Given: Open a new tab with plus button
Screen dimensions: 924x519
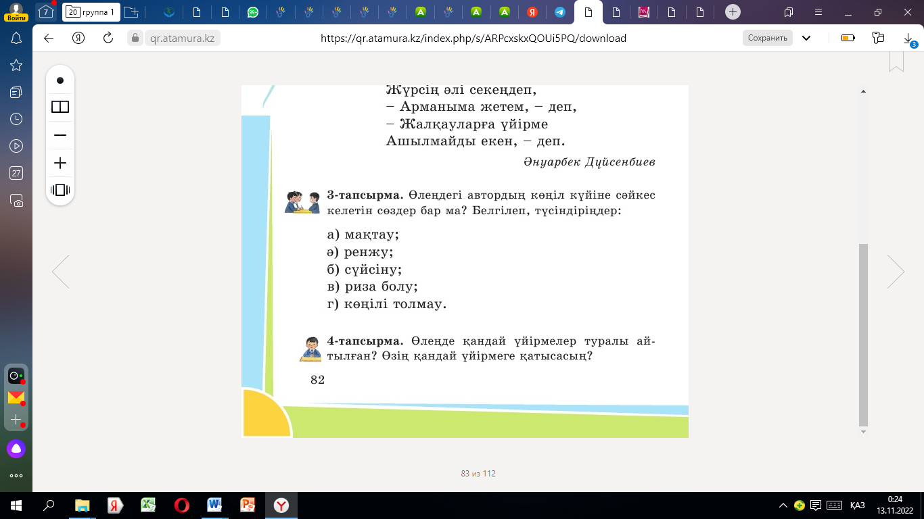Looking at the screenshot, I should click(x=732, y=12).
